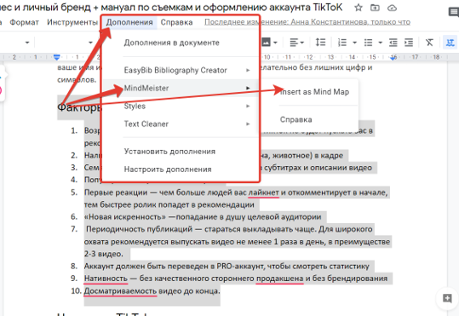Click the move-to-folder icon beside the title

(375, 8)
